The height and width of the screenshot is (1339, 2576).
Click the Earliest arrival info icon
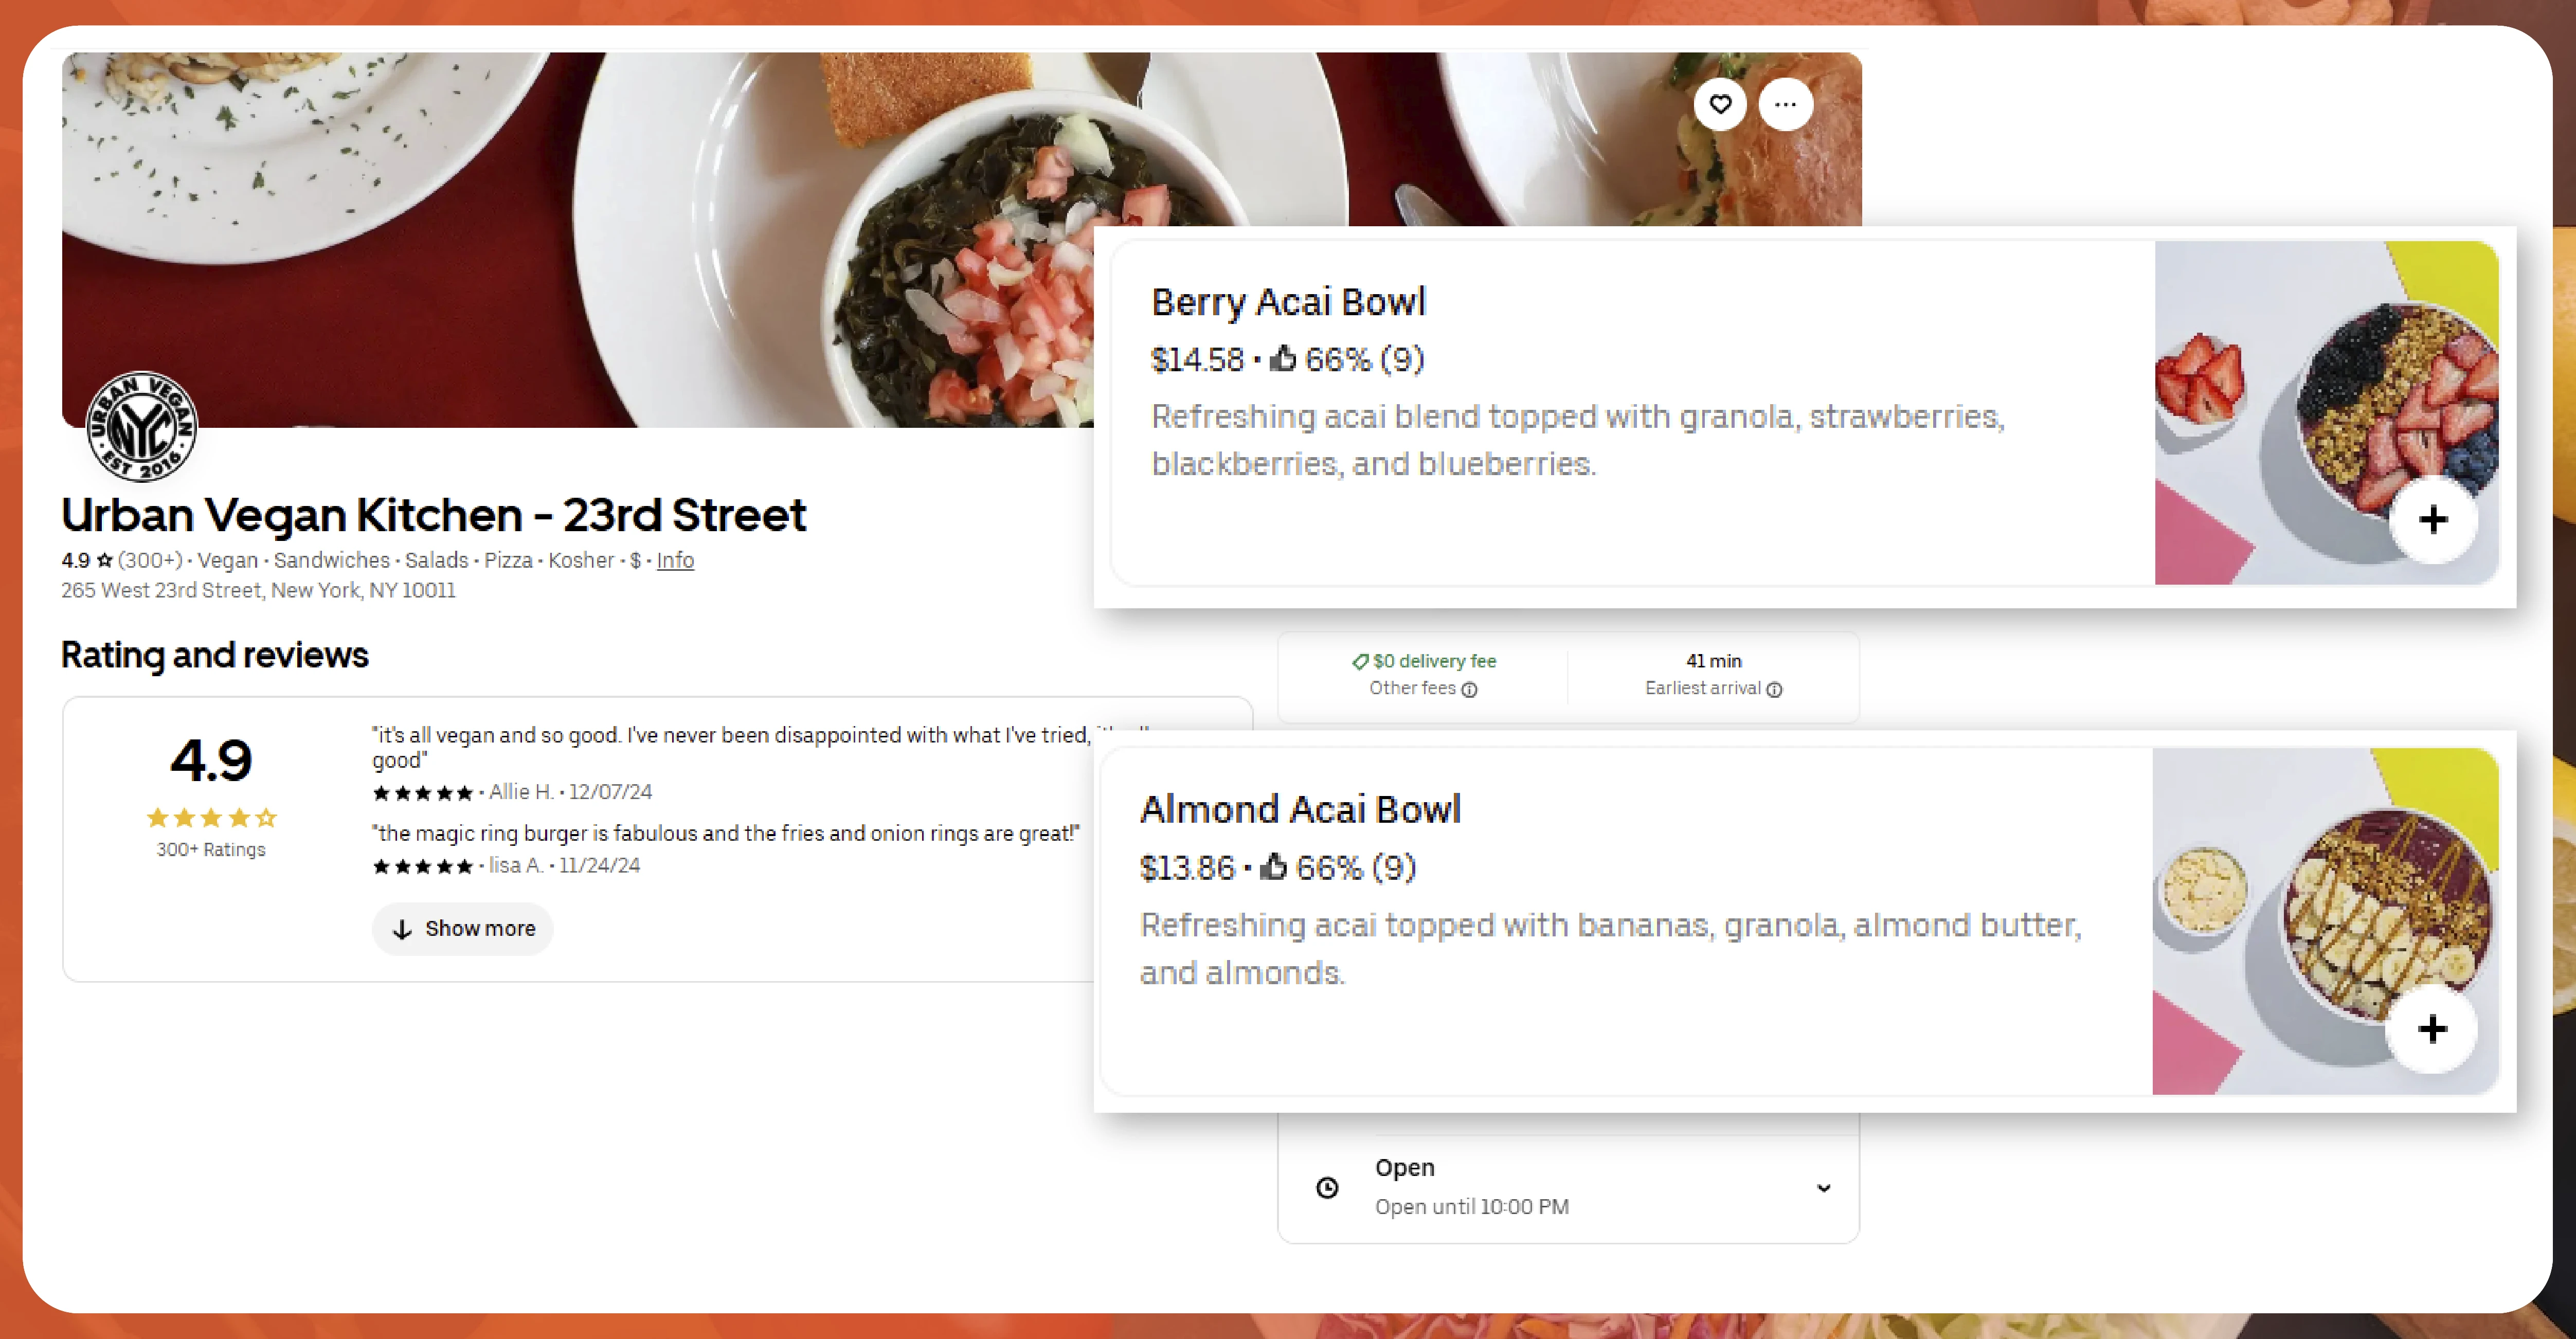click(1774, 689)
